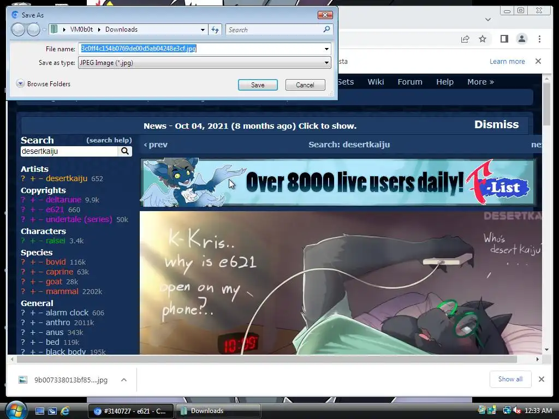Select the Downloads path segment
The height and width of the screenshot is (419, 559).
click(121, 29)
